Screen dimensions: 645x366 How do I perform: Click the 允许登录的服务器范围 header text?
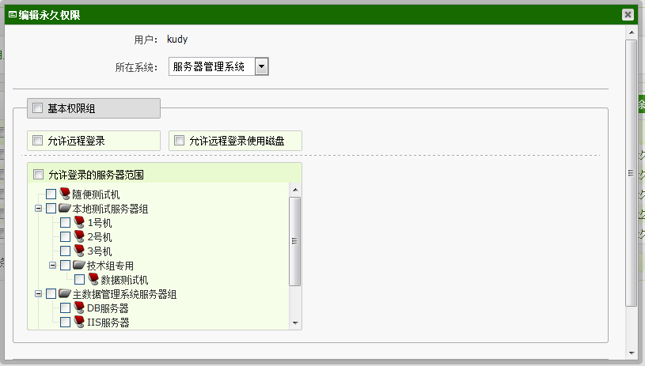(x=97, y=175)
